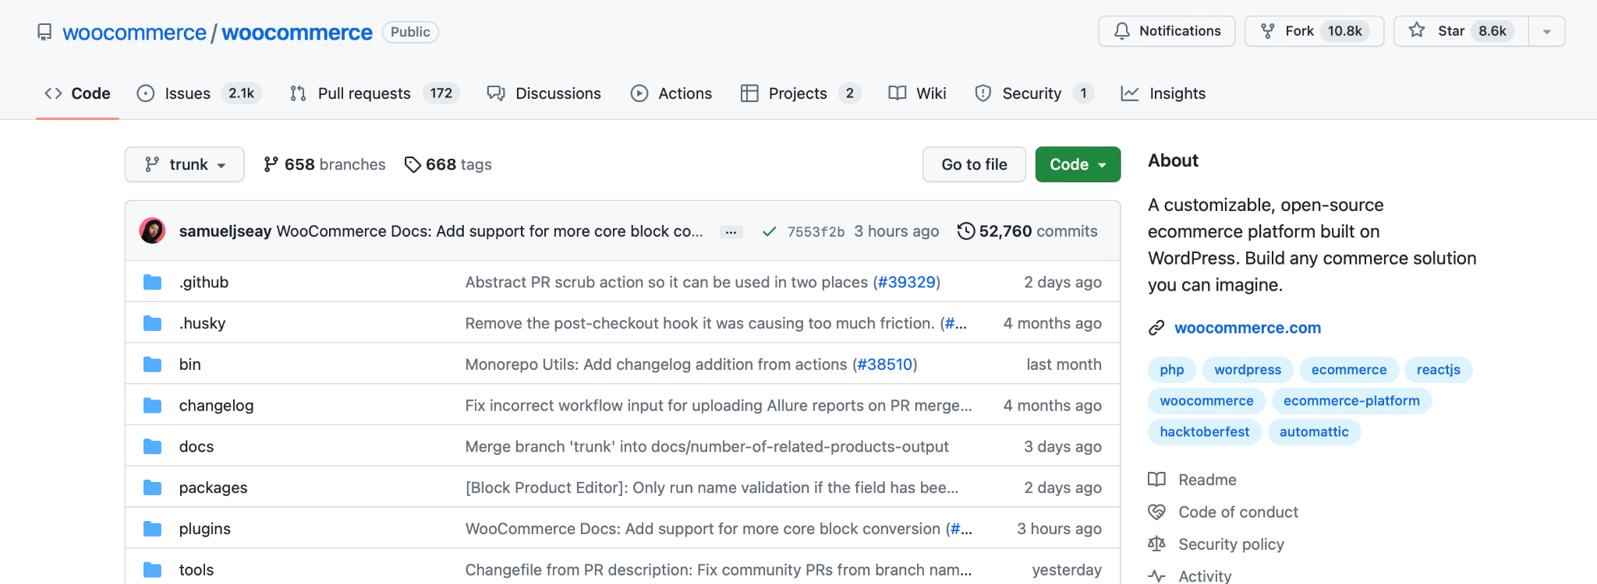Click the star icon to star repository

coord(1417,30)
